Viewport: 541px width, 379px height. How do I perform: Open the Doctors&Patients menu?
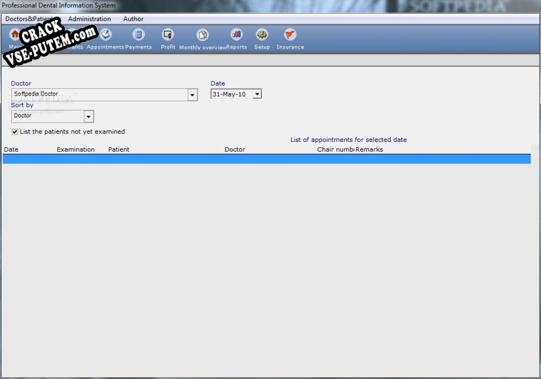point(28,19)
